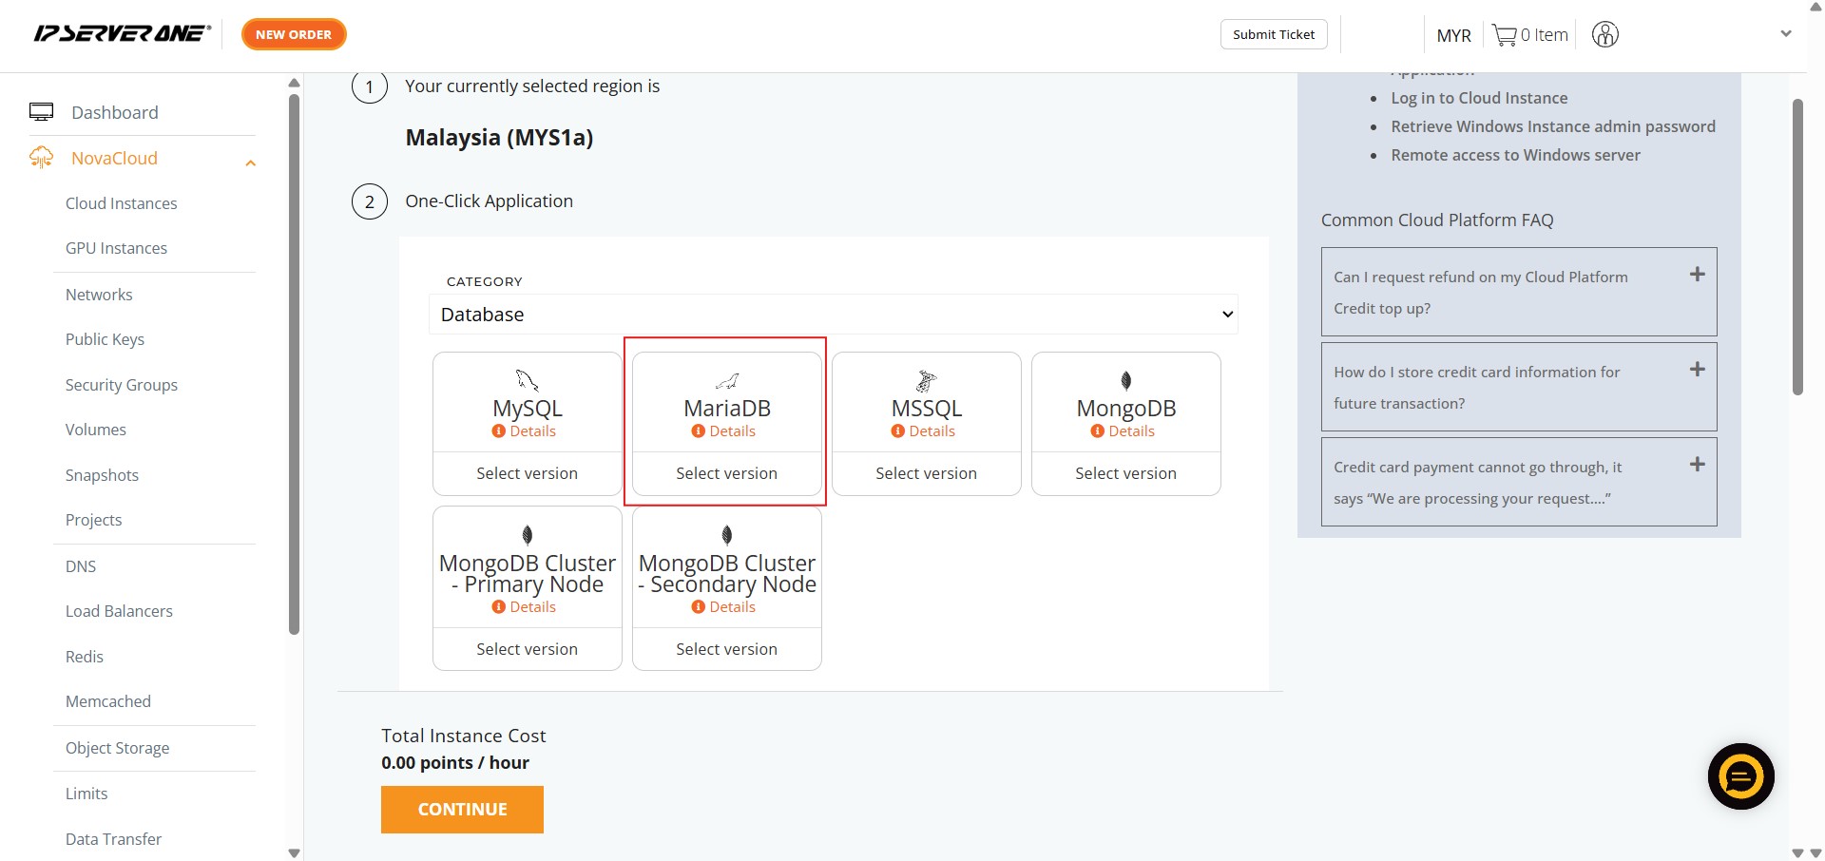Open Cloud Instances in the sidebar
Image resolution: width=1825 pixels, height=861 pixels.
(x=121, y=203)
